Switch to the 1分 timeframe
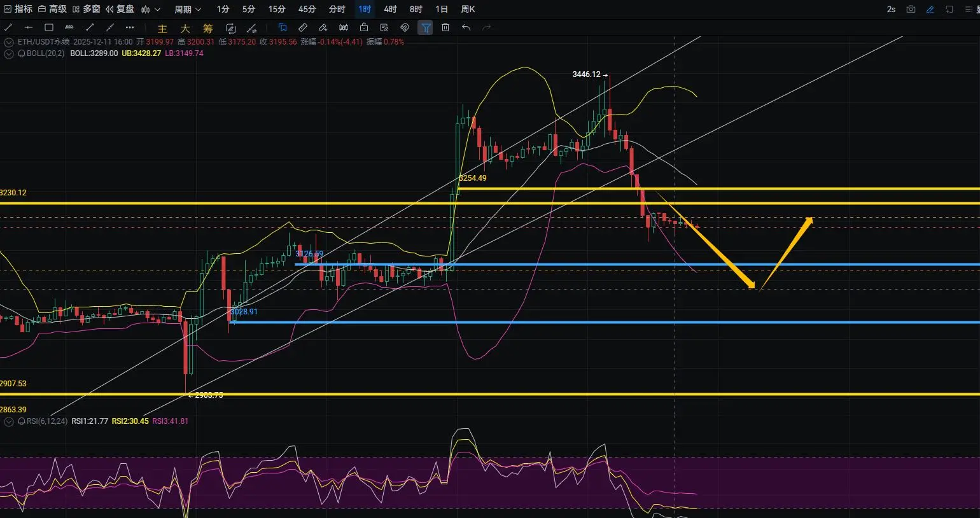 point(223,9)
